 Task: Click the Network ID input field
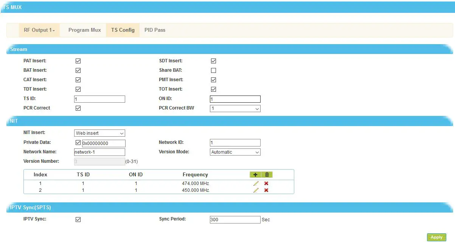point(235,143)
